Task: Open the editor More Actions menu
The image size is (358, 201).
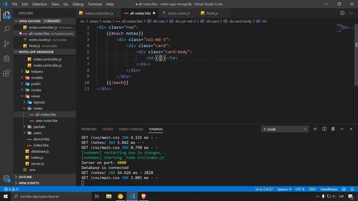Action: point(351,13)
